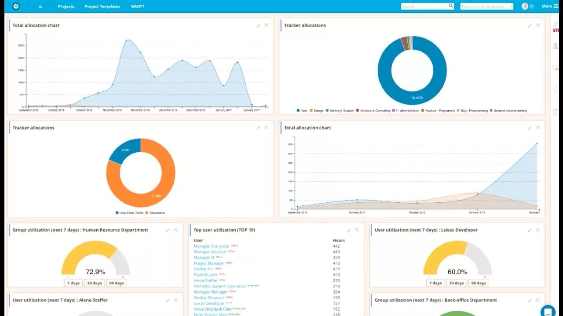Open Pavel Kucera user link
This screenshot has width=563, height=316.
206,275
